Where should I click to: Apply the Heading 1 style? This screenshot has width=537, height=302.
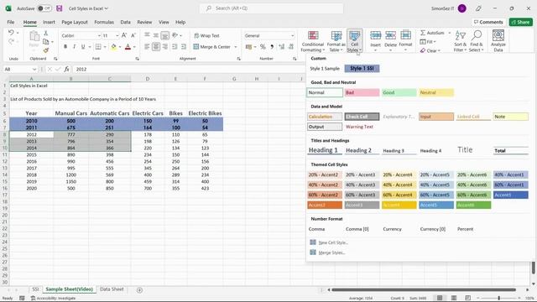point(325,150)
